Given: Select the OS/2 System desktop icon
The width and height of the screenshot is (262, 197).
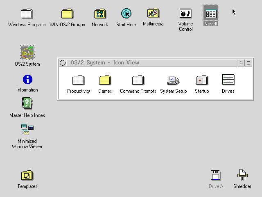Looking at the screenshot, I should click(27, 52).
